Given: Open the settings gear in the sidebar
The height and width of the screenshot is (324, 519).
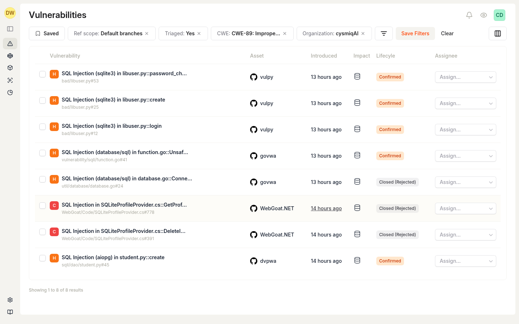Looking at the screenshot, I should (10, 300).
